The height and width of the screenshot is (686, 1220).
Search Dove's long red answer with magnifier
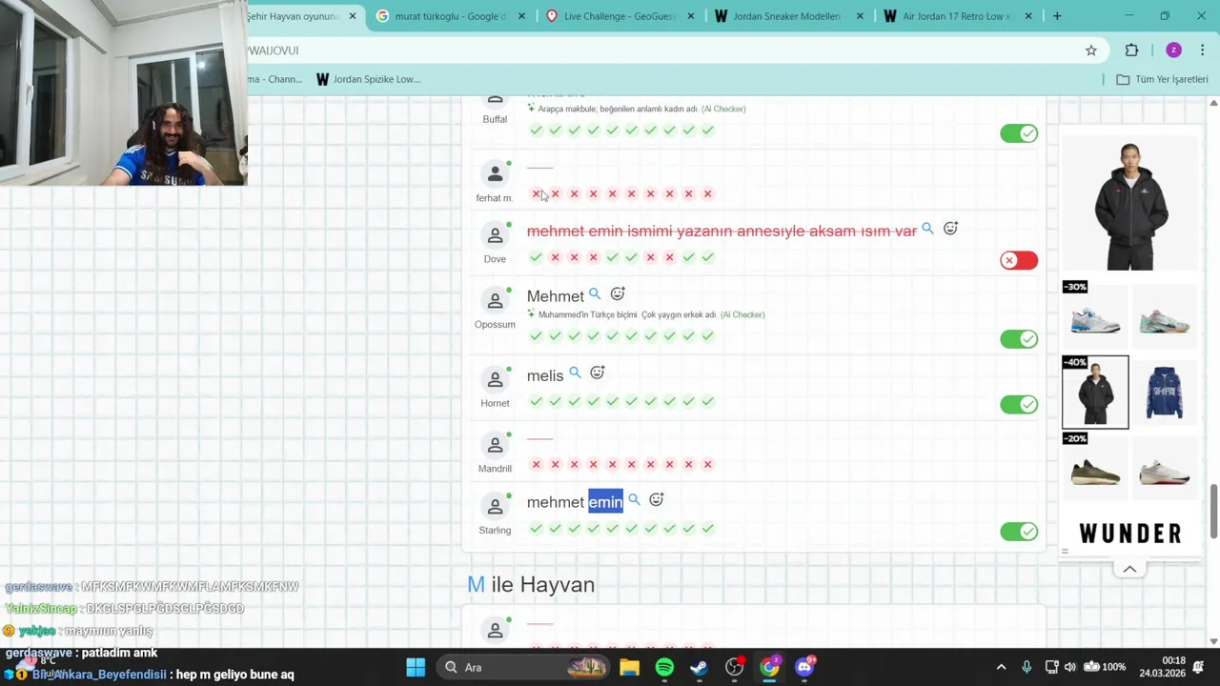927,229
